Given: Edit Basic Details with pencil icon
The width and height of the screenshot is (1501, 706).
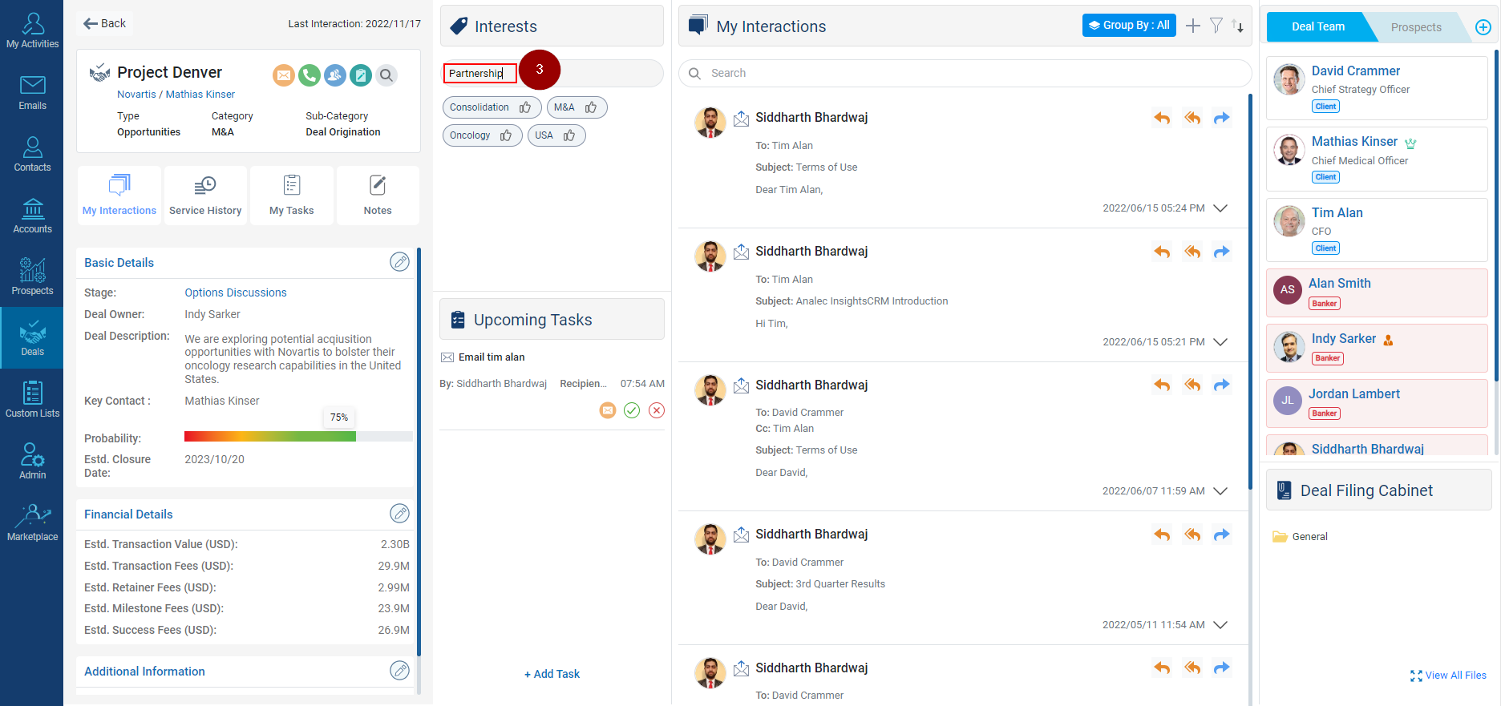Looking at the screenshot, I should pyautogui.click(x=399, y=262).
